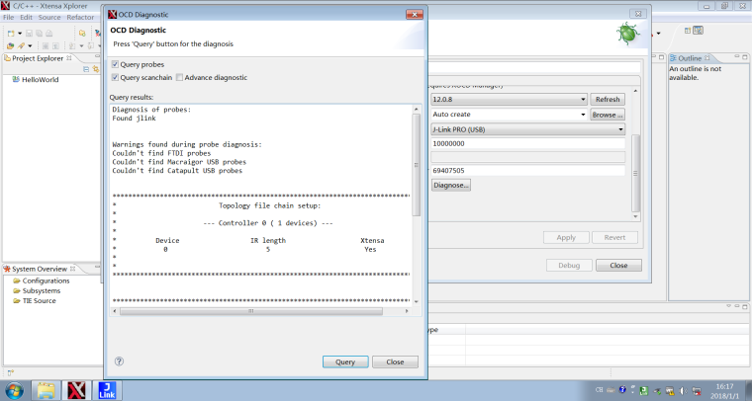
Task: Click the network tray icon
Action: coord(697,390)
